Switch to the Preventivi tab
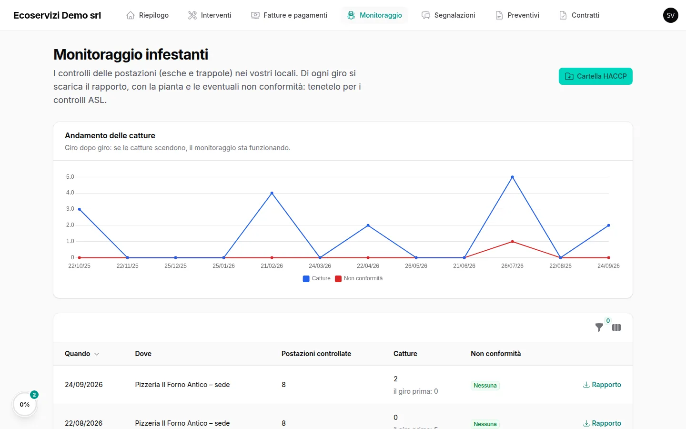The image size is (686, 429). 517,15
